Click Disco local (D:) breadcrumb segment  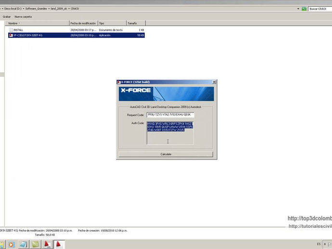tap(13, 9)
